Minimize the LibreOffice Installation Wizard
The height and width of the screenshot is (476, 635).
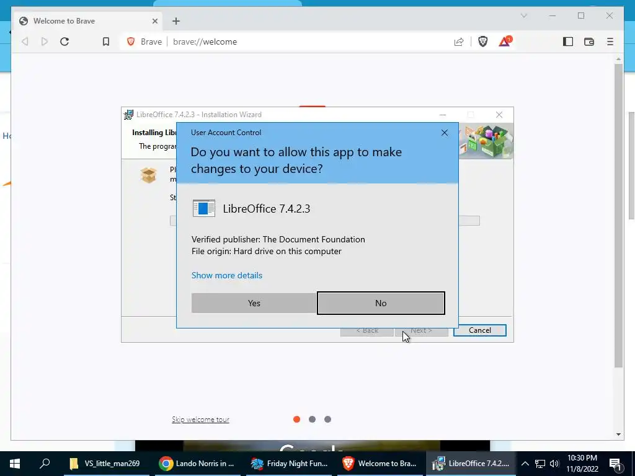[x=443, y=115]
